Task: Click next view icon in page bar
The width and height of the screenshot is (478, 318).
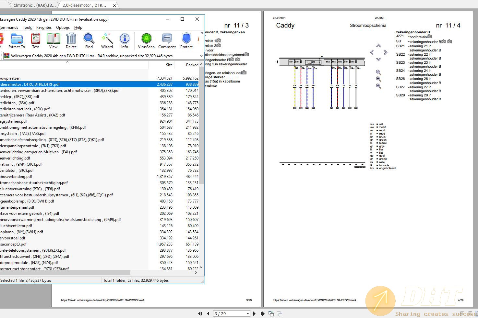Action: coord(279,313)
